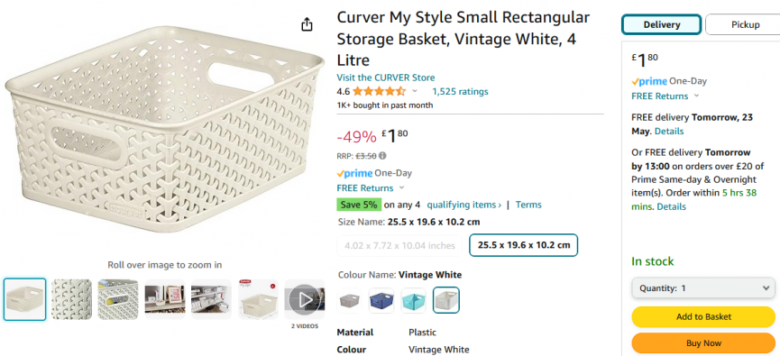Select the grey basket colour swatch
The width and height of the screenshot is (780, 356).
[349, 300]
